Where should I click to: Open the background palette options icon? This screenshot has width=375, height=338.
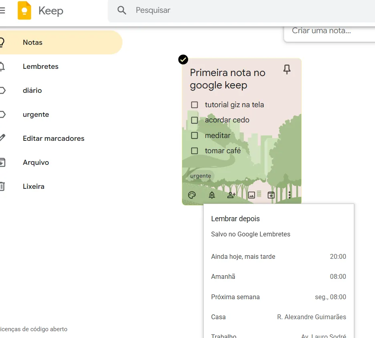192,195
